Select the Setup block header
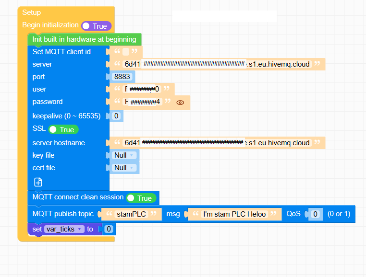 32,12
